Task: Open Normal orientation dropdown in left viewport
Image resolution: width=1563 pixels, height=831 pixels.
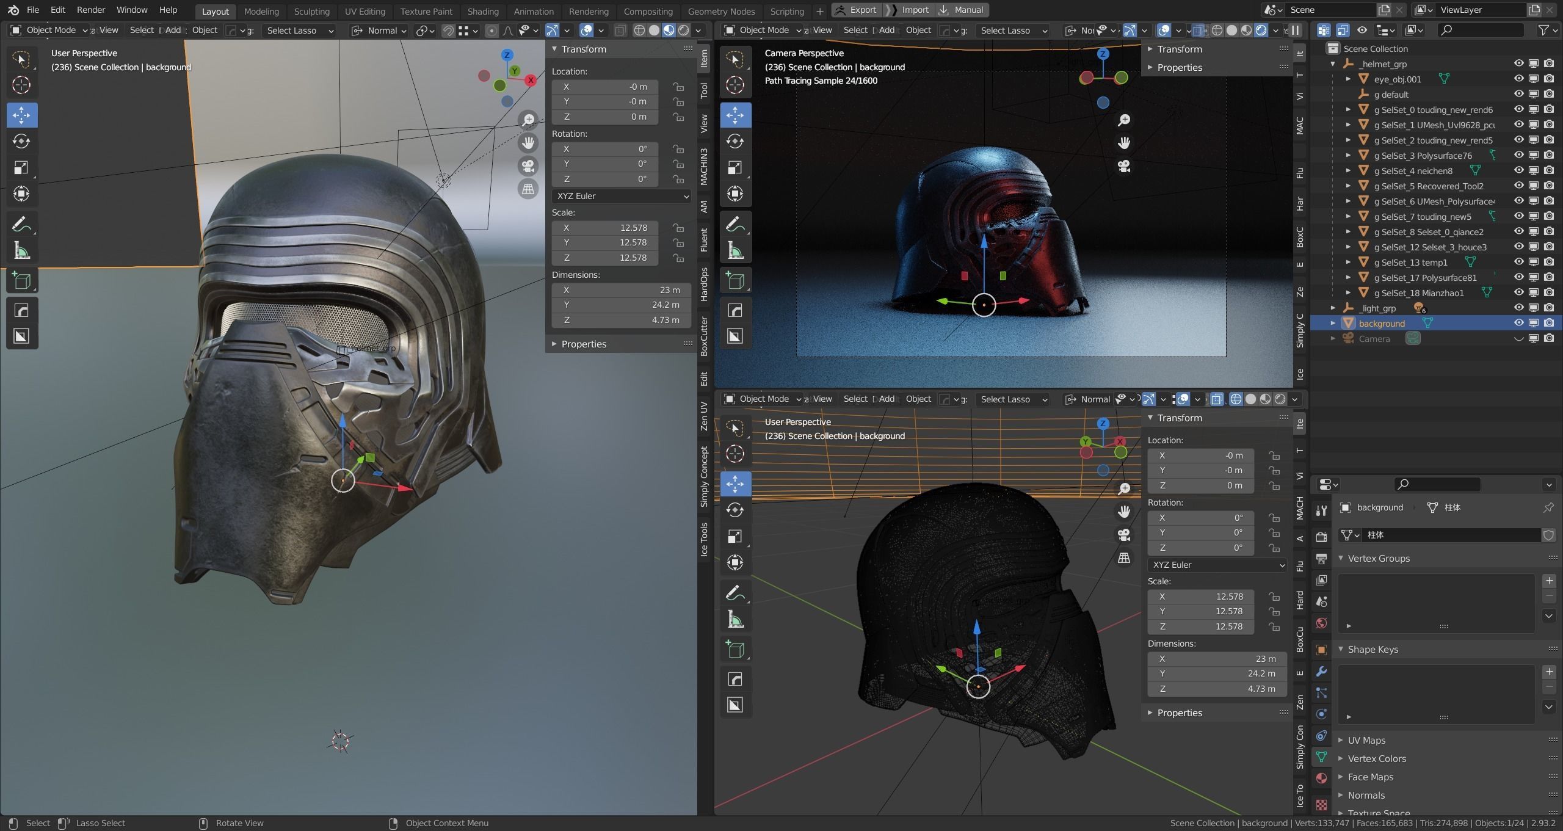Action: pos(379,31)
